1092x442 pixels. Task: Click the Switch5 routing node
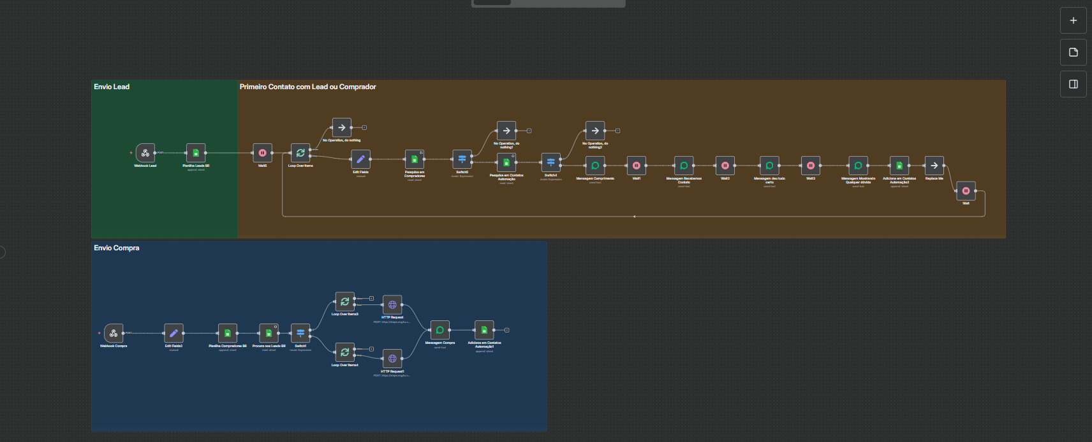point(462,159)
